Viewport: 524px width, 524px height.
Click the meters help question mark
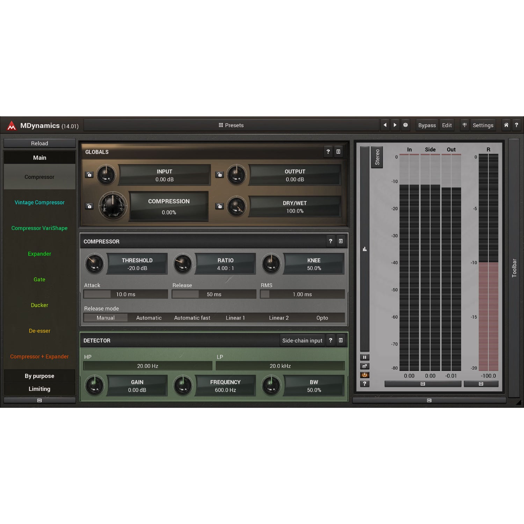coord(365,384)
